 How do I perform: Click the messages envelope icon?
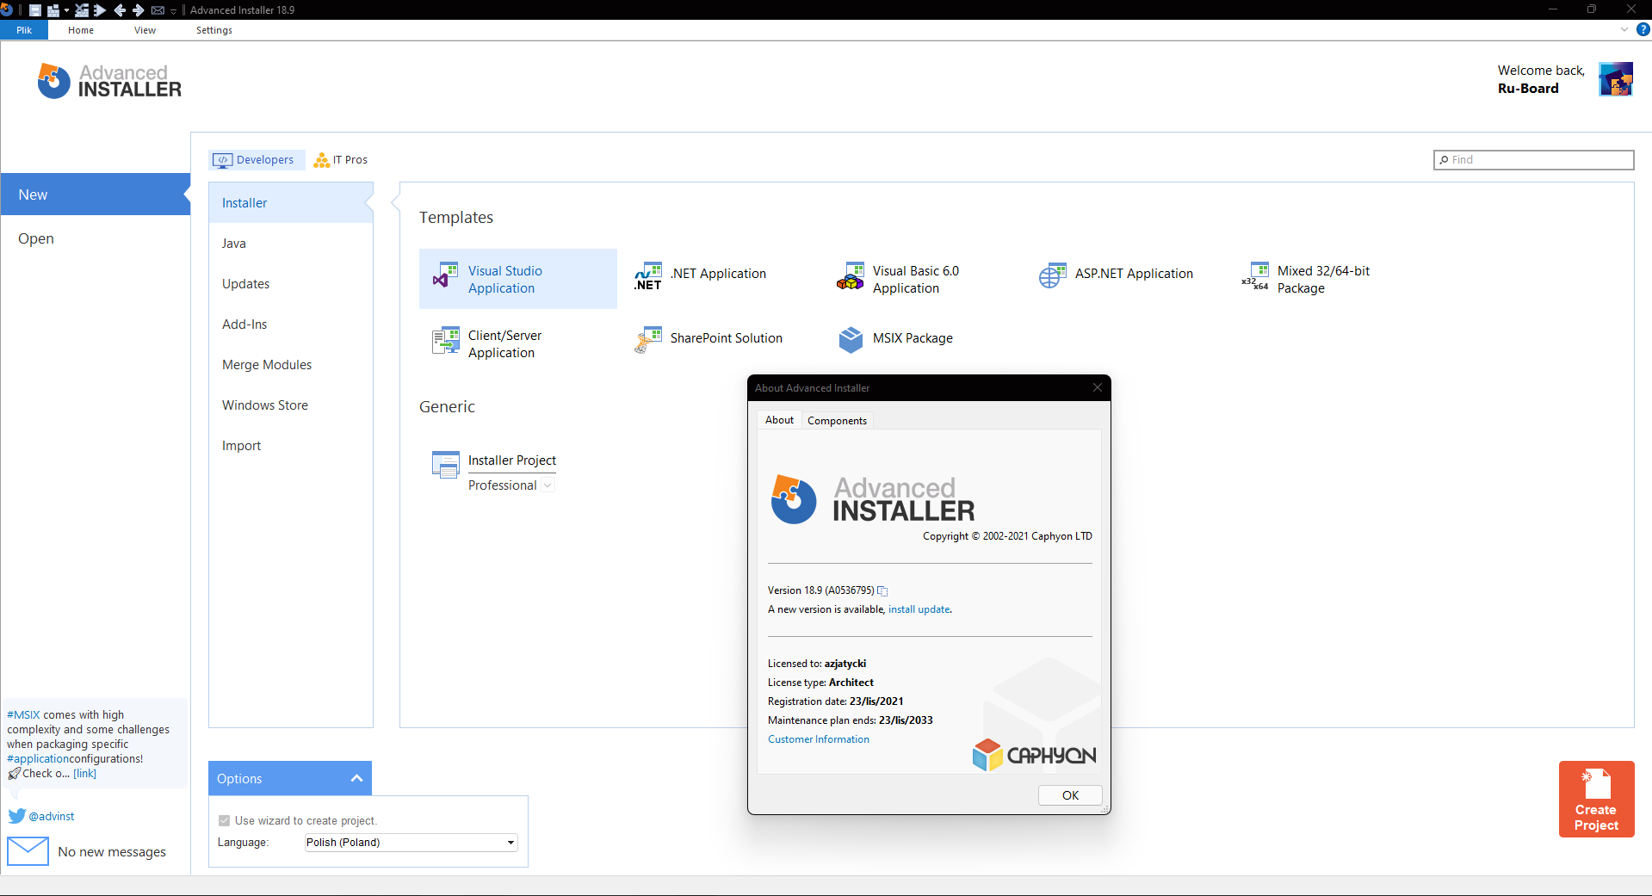point(28,851)
